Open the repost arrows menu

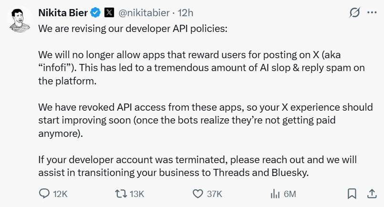pos(121,194)
